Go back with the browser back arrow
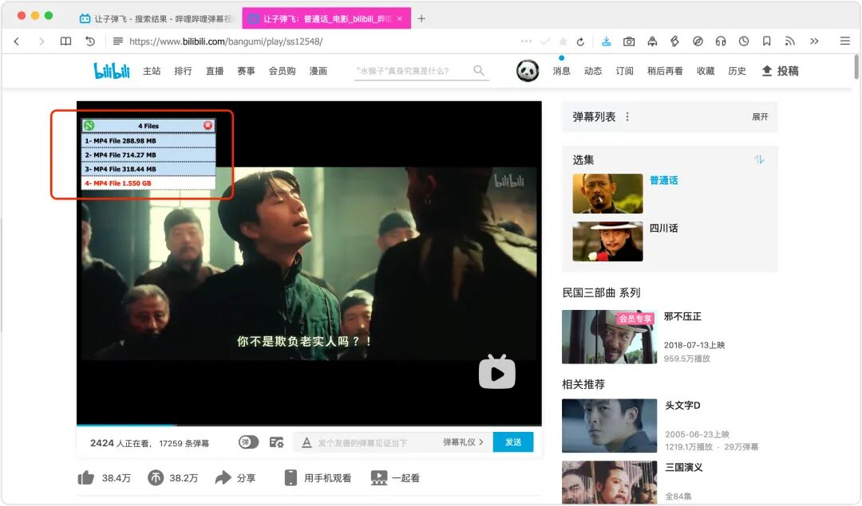The width and height of the screenshot is (862, 506). pyautogui.click(x=17, y=41)
